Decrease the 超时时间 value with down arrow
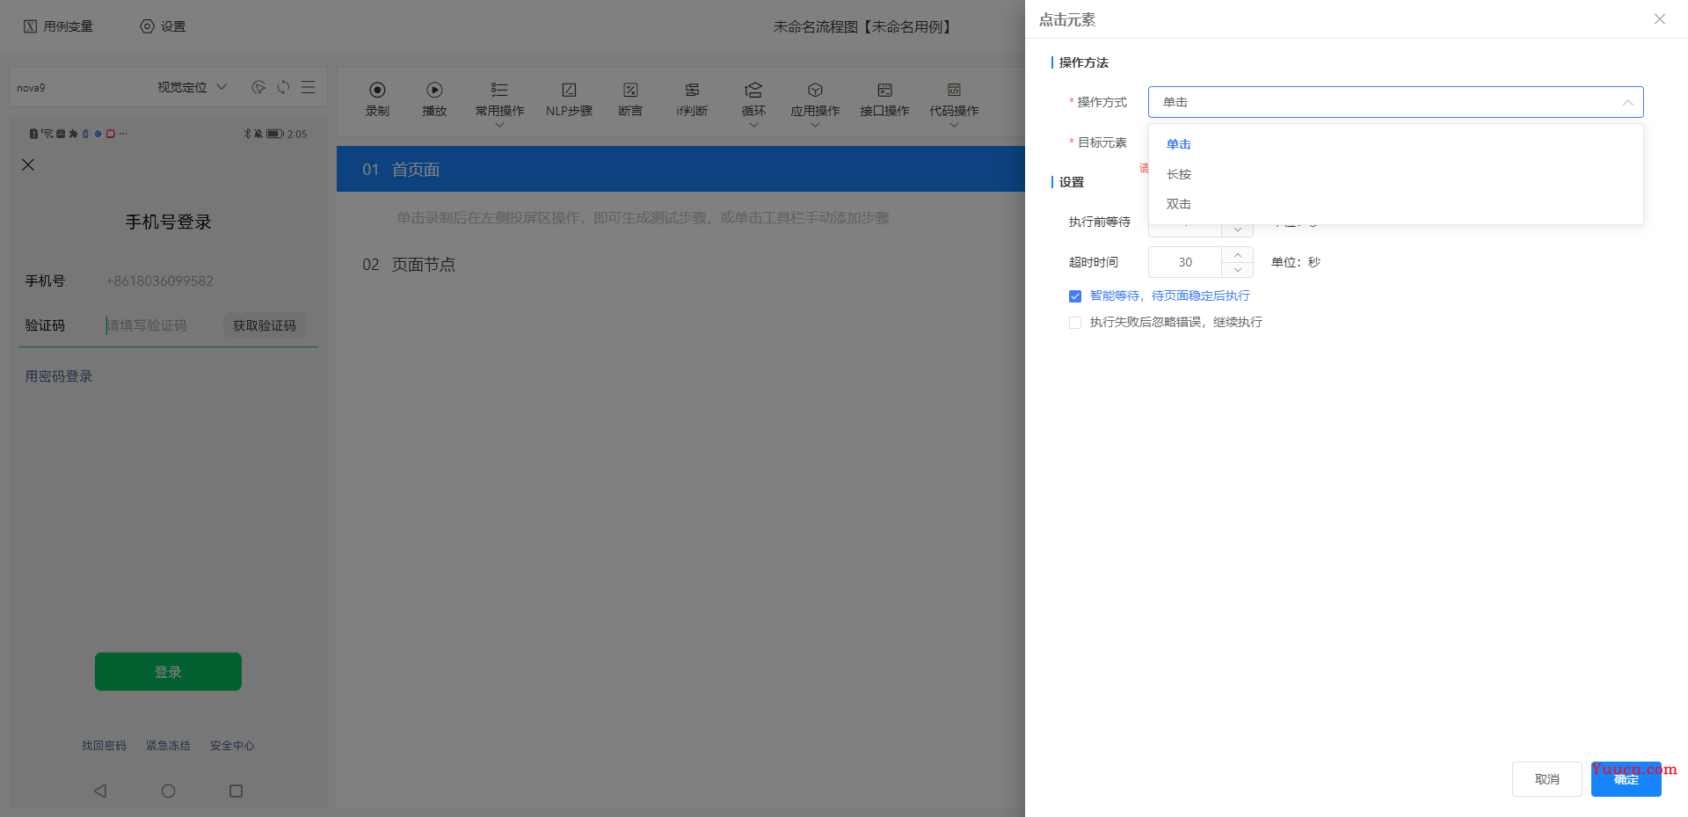 tap(1237, 270)
